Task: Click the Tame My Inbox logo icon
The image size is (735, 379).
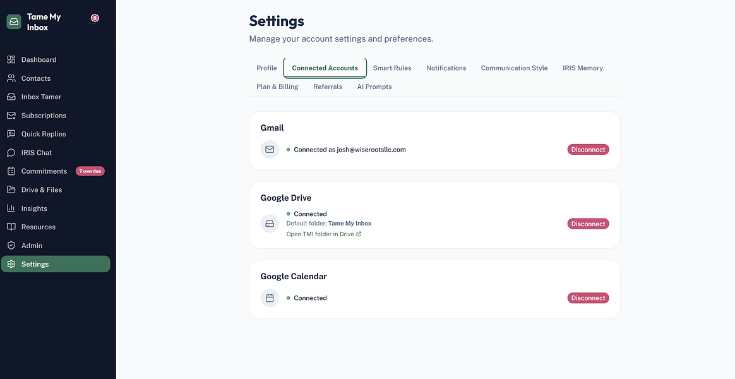Action: click(14, 22)
